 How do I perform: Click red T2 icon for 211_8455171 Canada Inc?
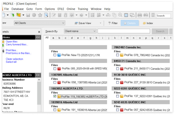(122, 69)
